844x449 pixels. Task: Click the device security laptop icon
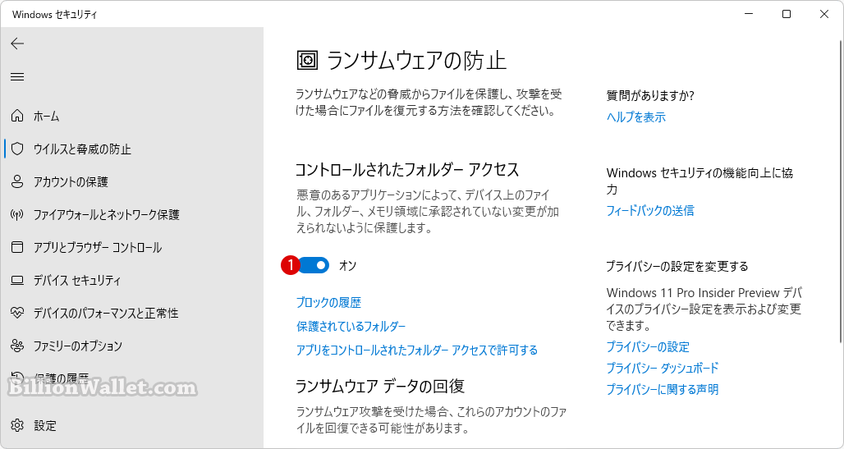click(17, 280)
